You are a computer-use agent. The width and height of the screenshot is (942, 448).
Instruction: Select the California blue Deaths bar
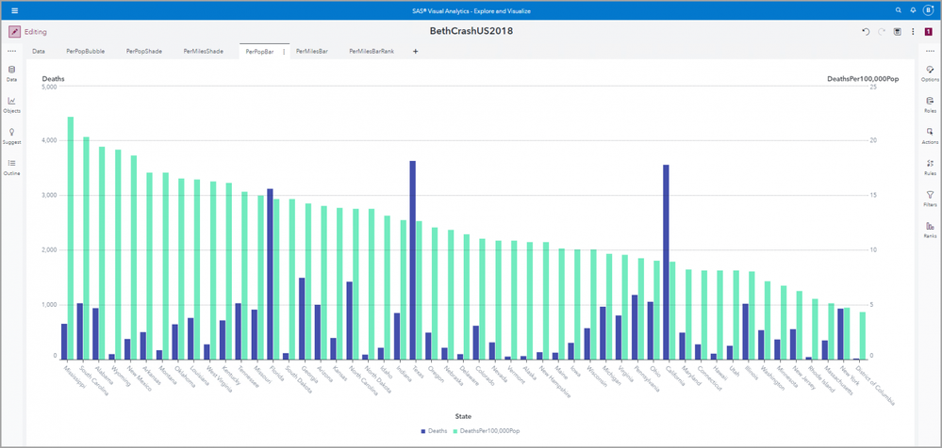[666, 262]
